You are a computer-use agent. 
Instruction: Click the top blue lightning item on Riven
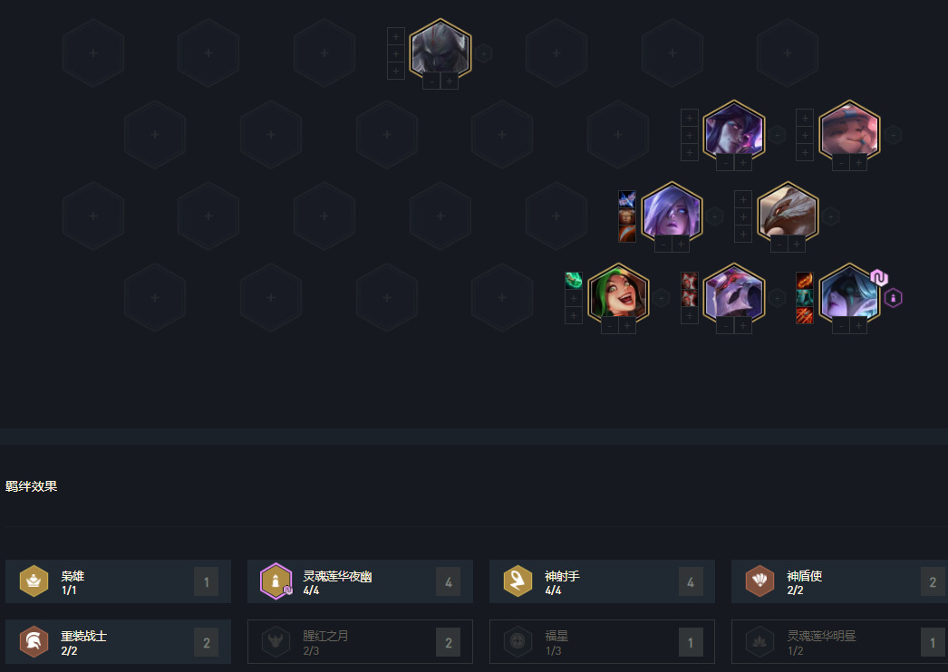[x=627, y=199]
